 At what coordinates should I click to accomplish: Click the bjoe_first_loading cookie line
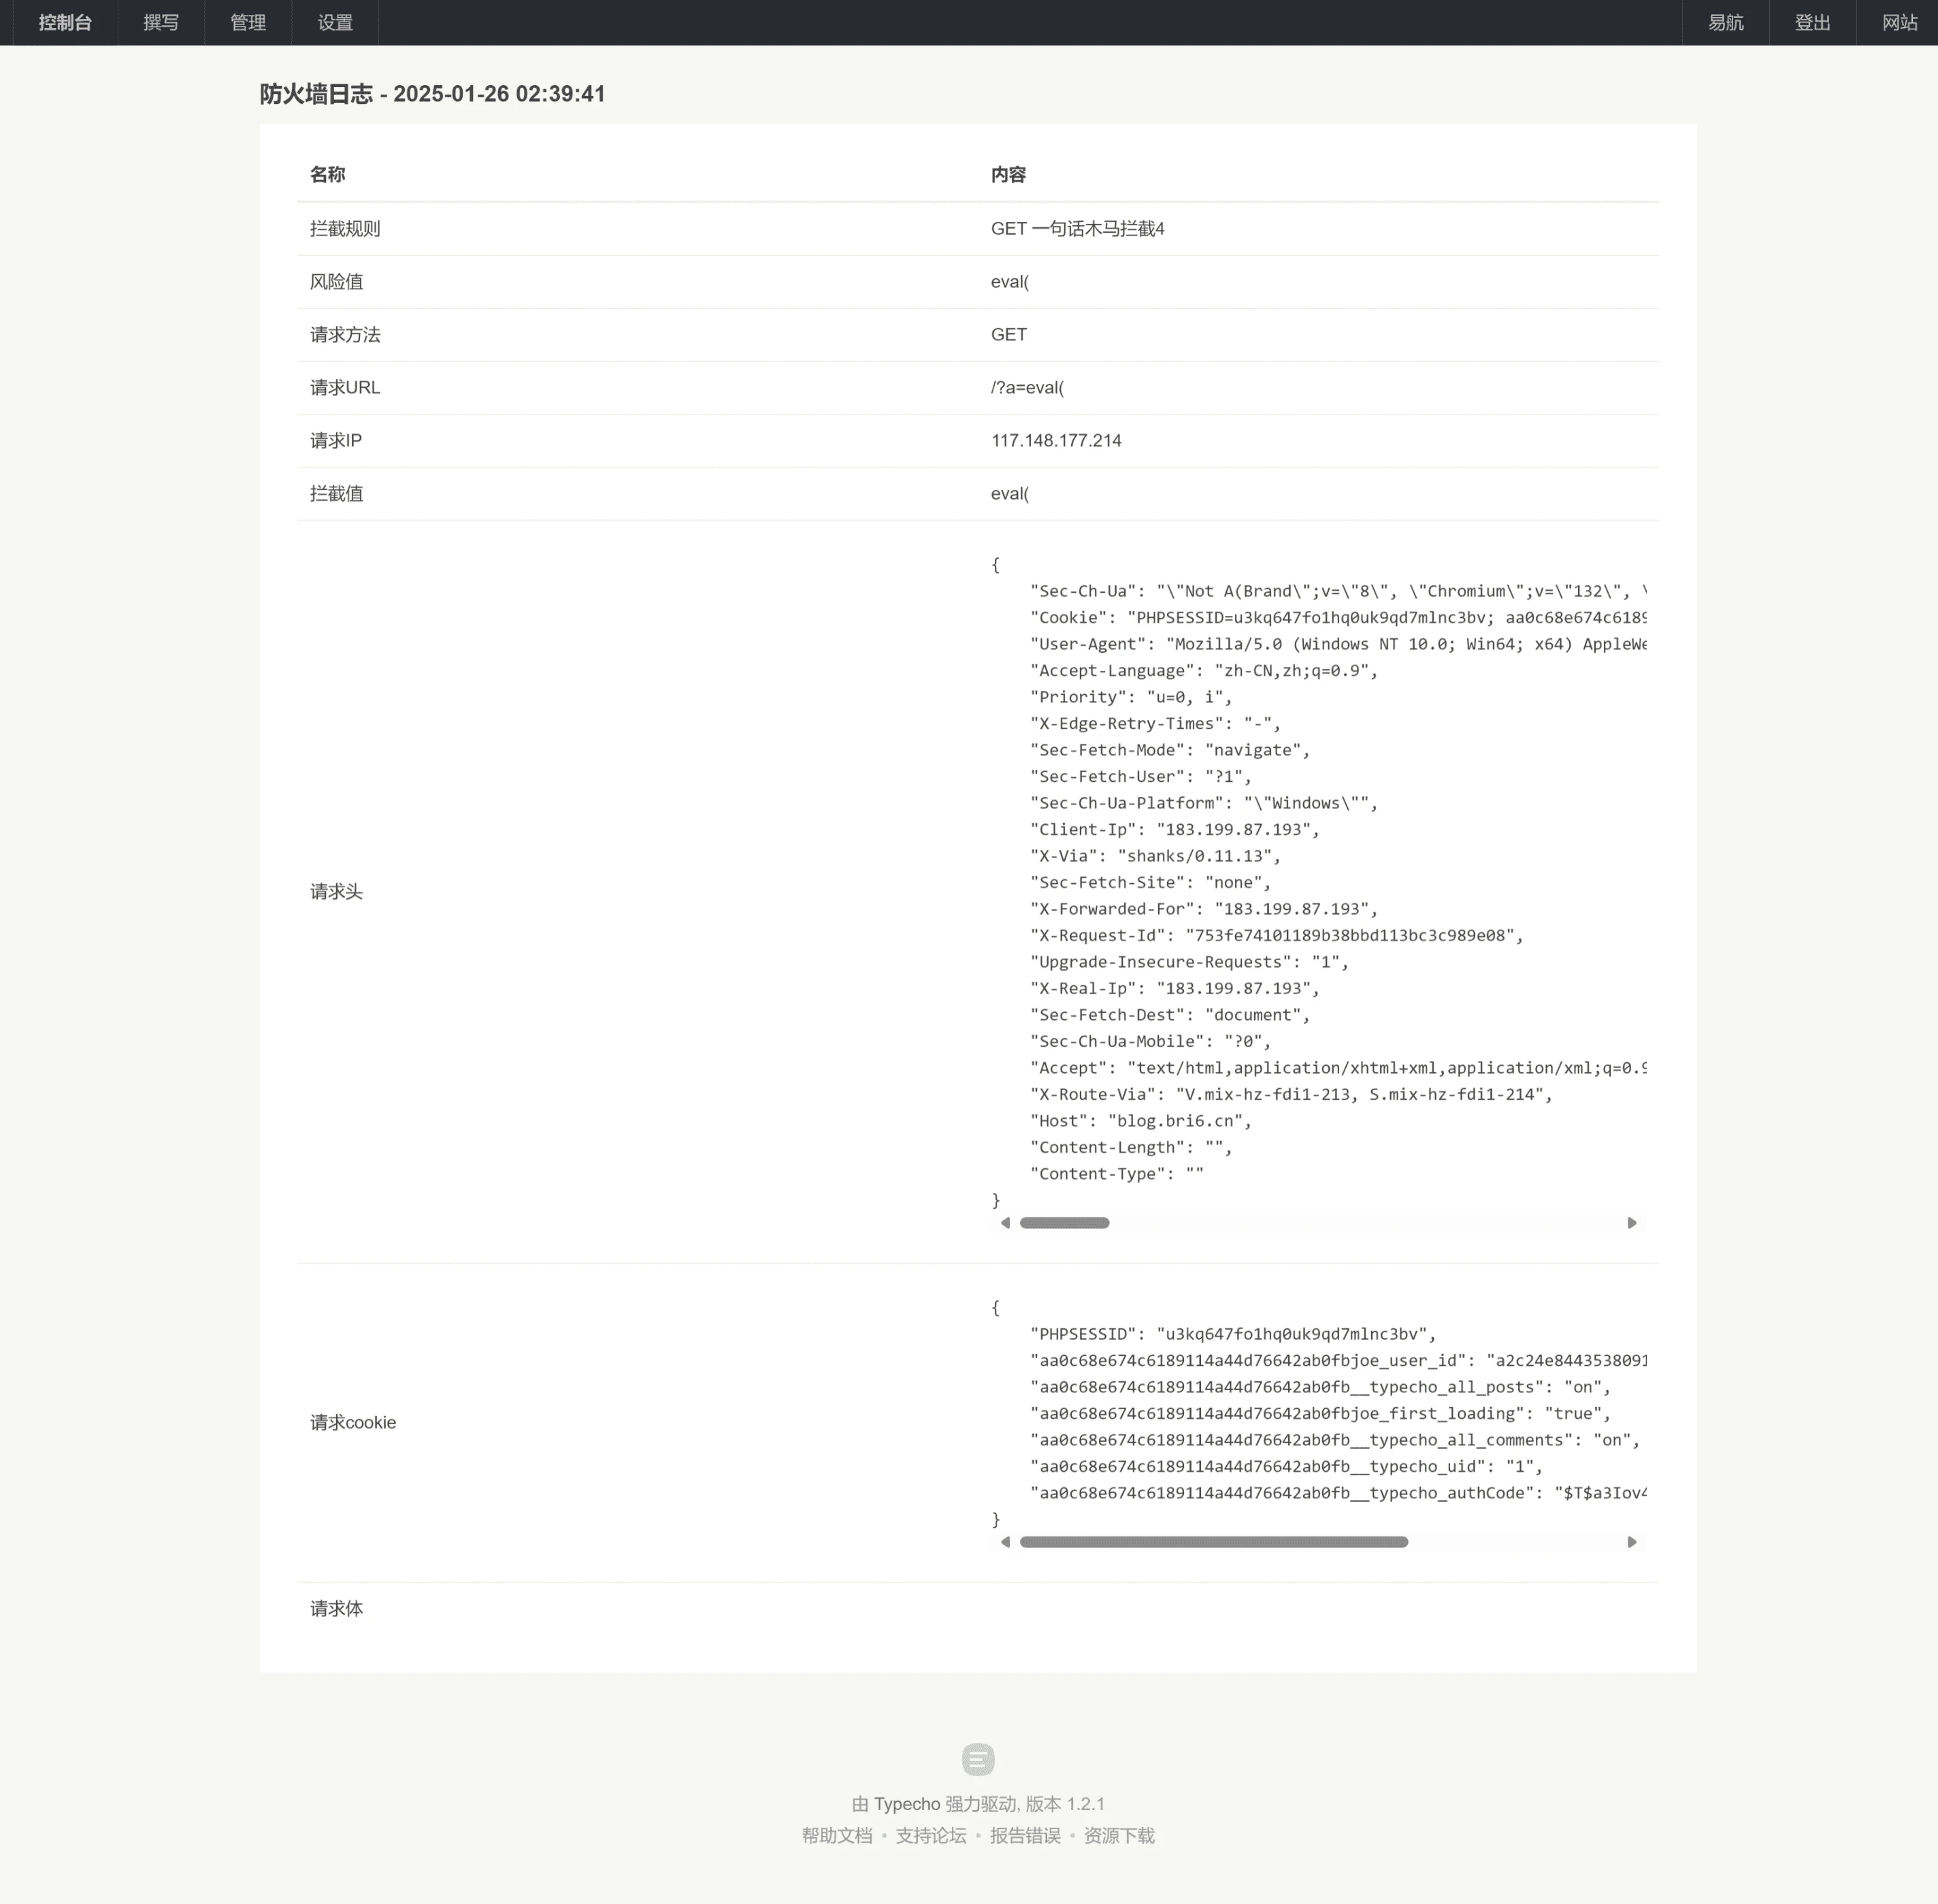1320,1414
